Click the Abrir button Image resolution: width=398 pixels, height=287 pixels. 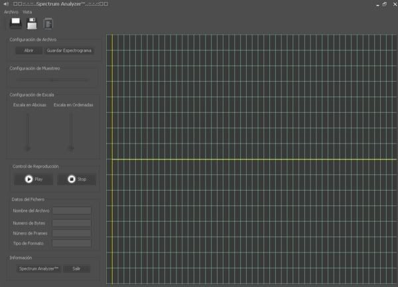(29, 50)
